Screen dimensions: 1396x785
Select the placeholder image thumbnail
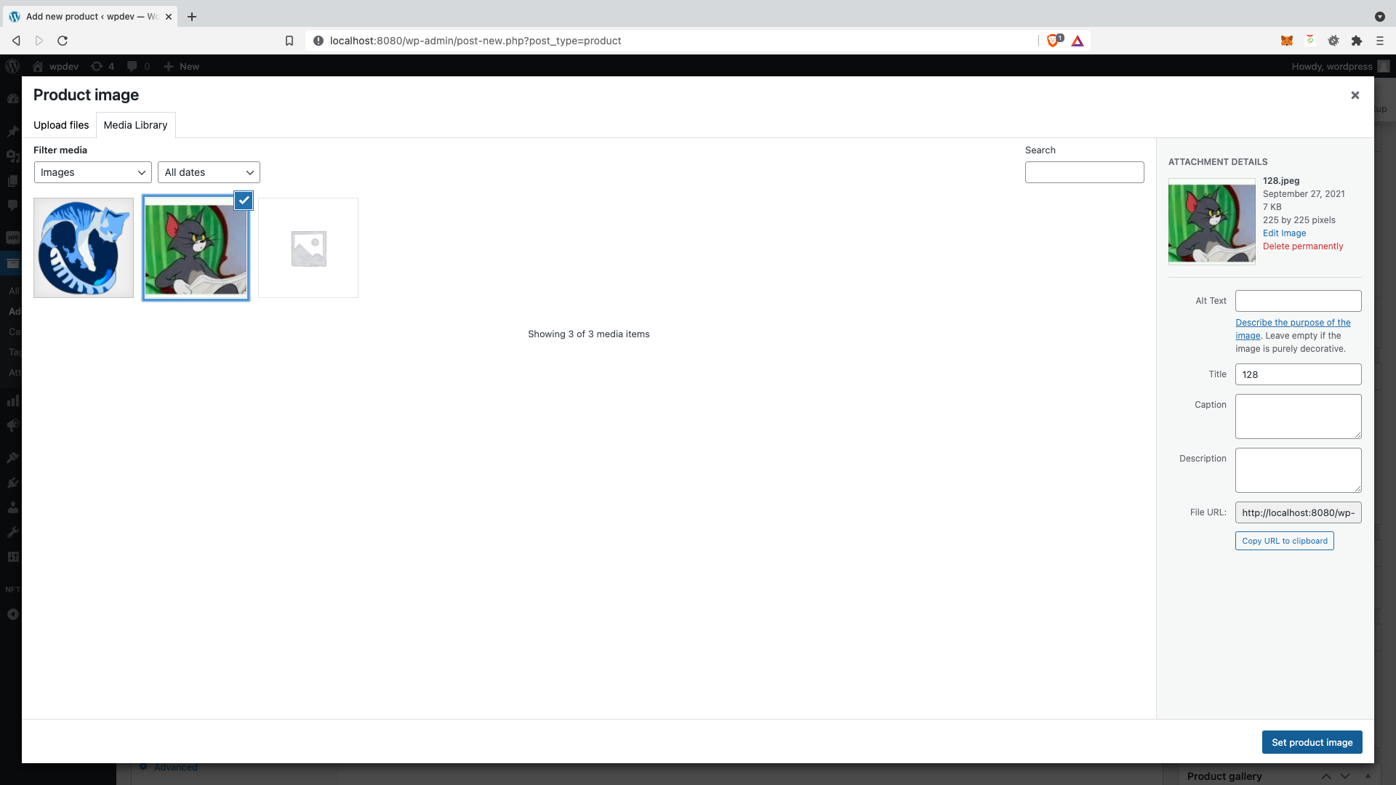(x=308, y=248)
